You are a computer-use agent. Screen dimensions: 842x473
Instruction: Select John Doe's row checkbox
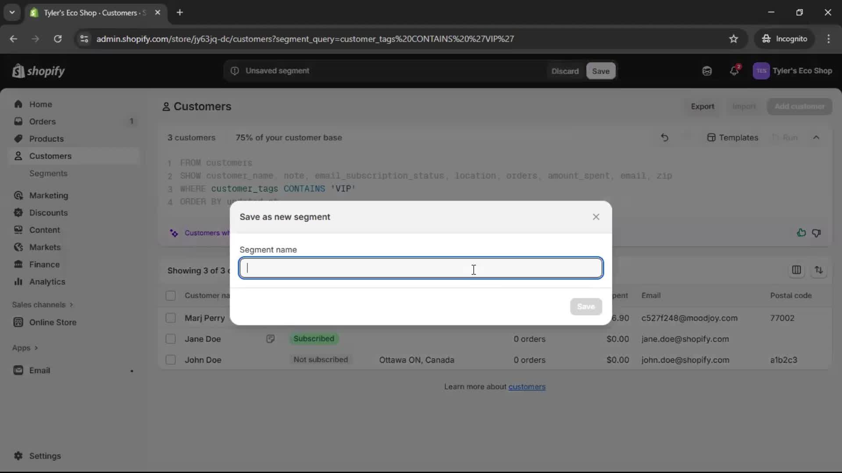pos(171,360)
